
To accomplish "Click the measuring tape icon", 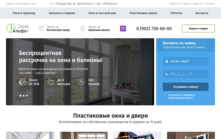I will (x=41, y=28).
